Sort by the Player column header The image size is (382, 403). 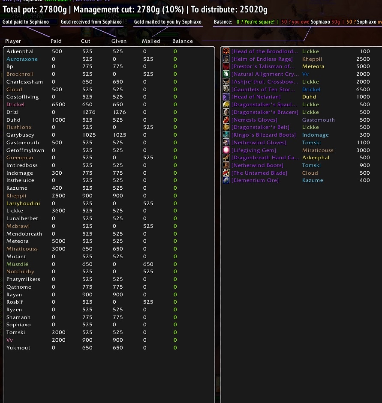pos(13,41)
